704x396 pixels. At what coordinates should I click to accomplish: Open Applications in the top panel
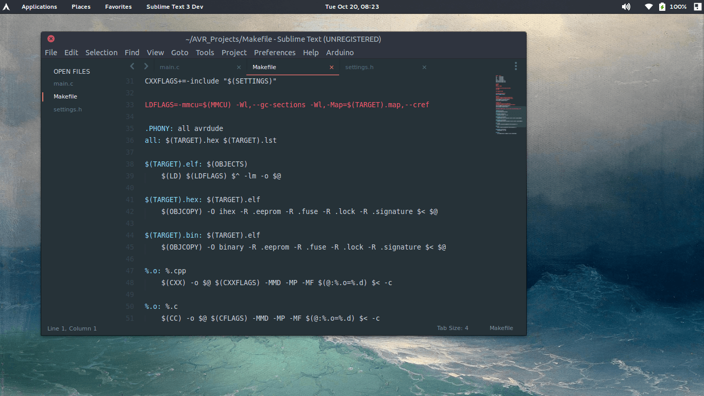click(x=39, y=7)
